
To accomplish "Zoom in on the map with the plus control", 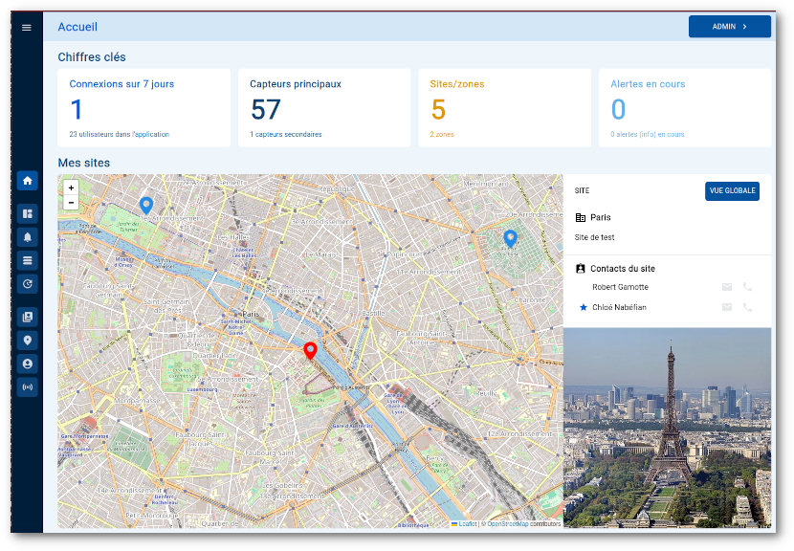I will click(71, 188).
